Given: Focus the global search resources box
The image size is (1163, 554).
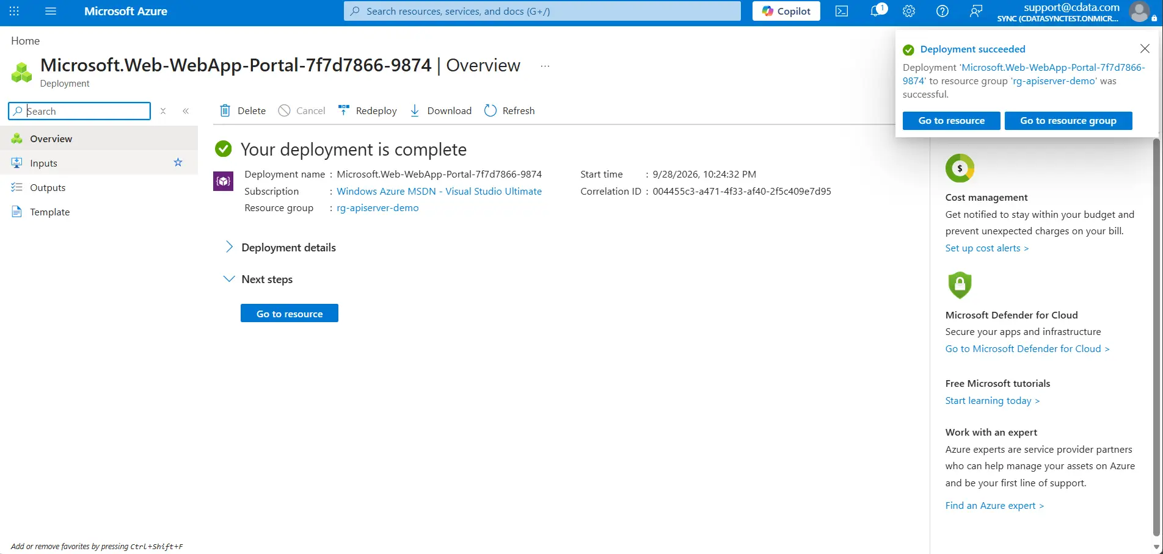Looking at the screenshot, I should (x=542, y=11).
